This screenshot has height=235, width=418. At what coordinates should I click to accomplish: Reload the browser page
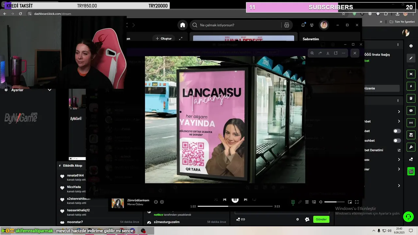[20, 14]
